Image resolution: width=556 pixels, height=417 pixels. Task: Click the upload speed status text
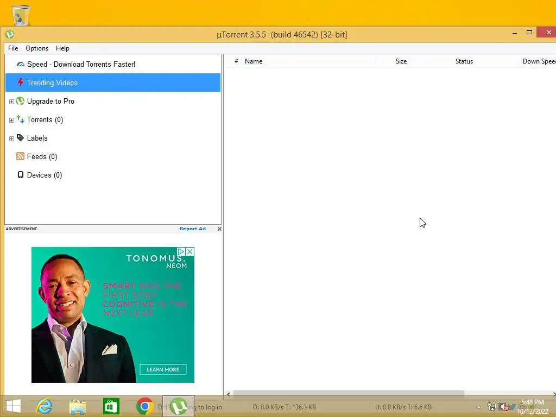pos(403,407)
